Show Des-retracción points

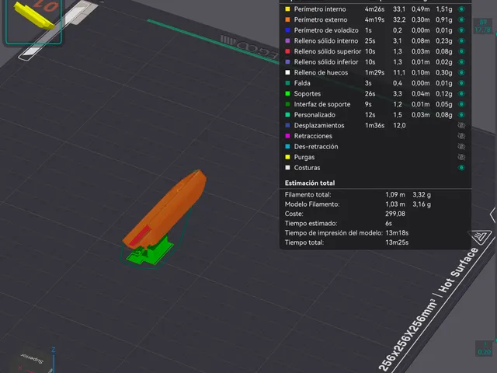pos(461,147)
